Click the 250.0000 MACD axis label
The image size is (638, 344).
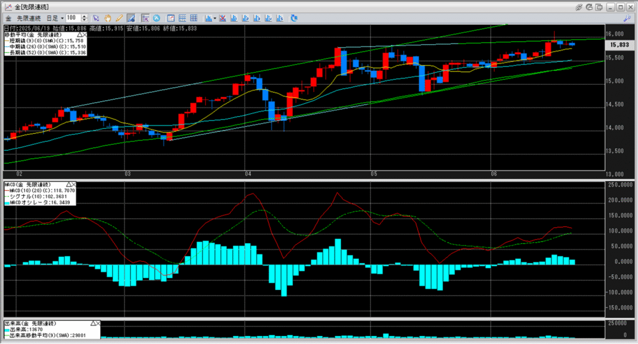(620, 185)
